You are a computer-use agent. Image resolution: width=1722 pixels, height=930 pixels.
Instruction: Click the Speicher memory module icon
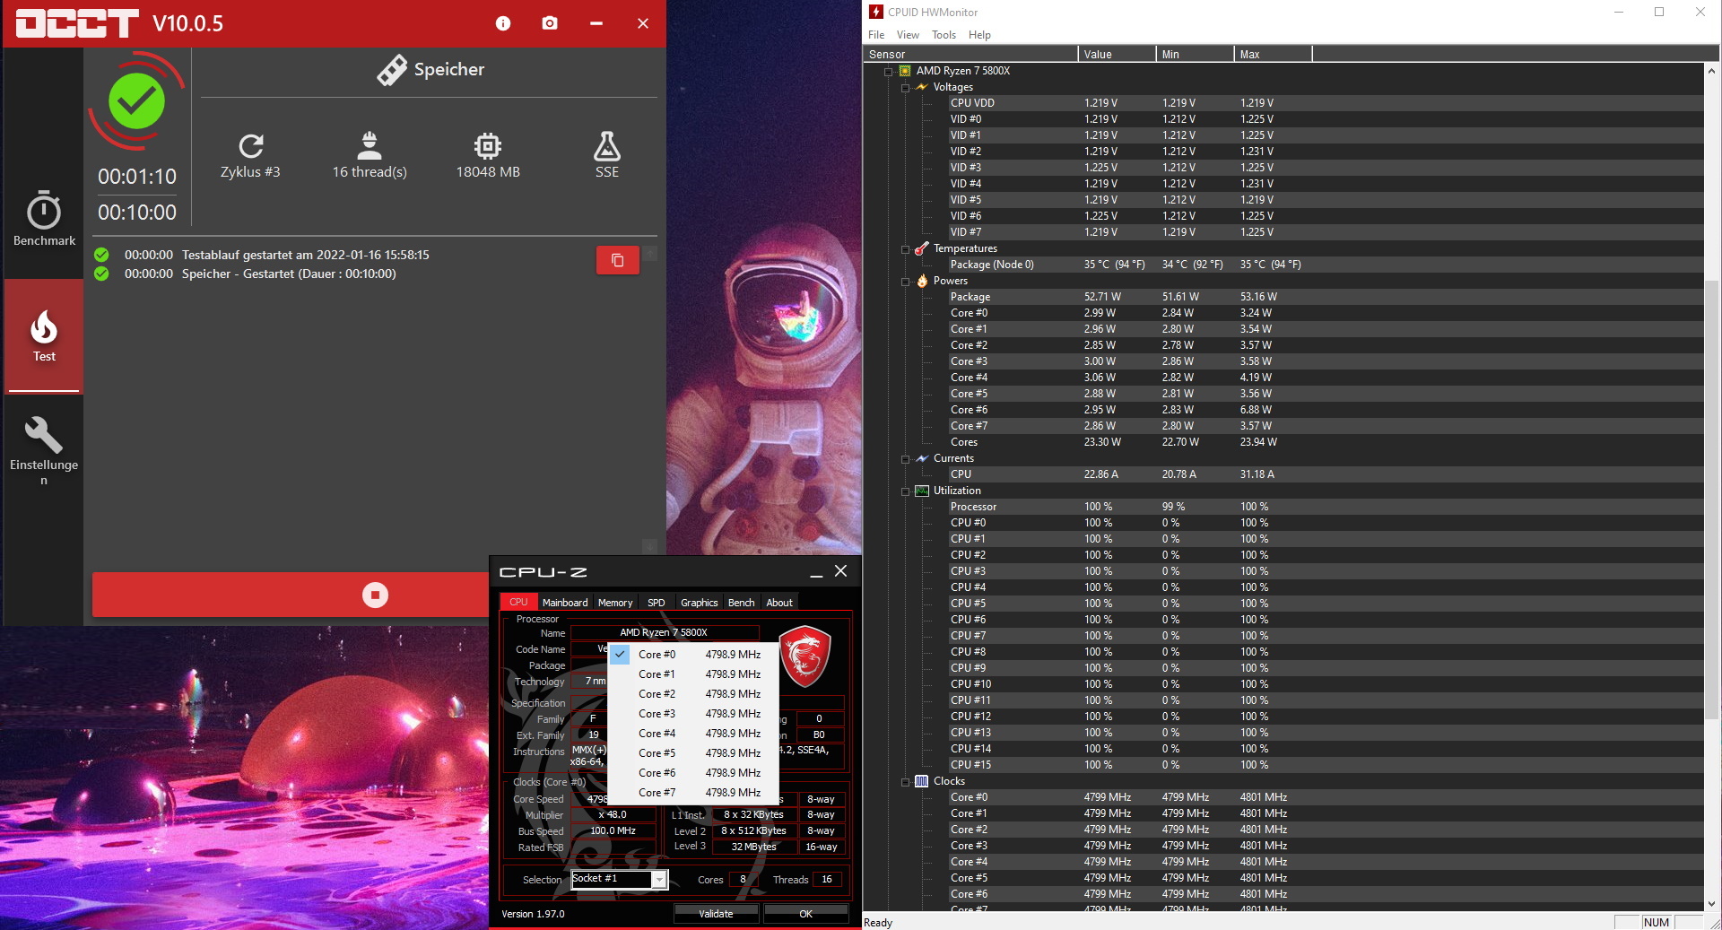(x=392, y=70)
